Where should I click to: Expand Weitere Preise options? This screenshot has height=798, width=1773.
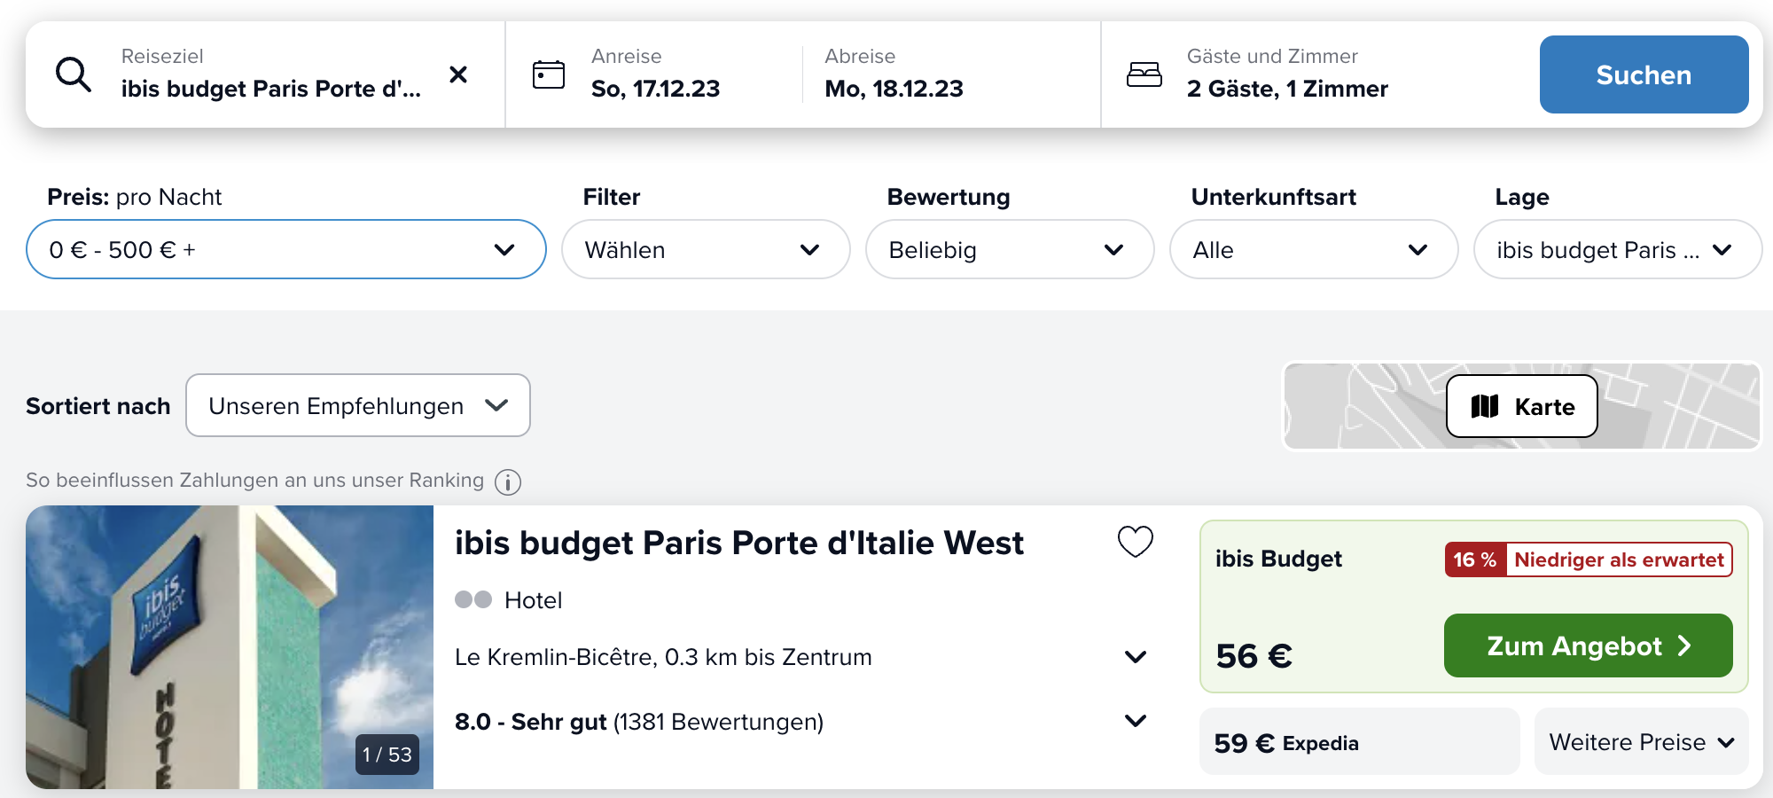(x=1640, y=742)
